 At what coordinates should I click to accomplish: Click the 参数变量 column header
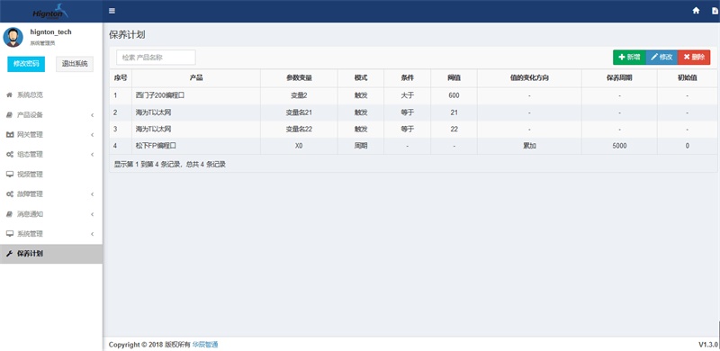299,78
